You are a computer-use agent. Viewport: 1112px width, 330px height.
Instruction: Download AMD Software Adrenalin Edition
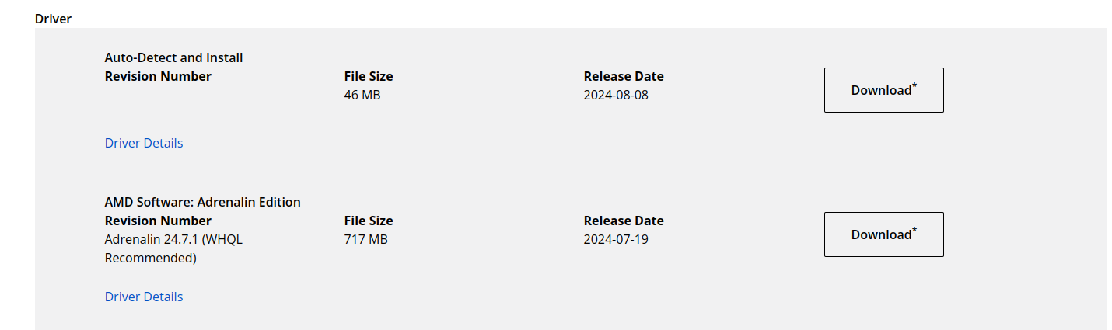coord(883,234)
